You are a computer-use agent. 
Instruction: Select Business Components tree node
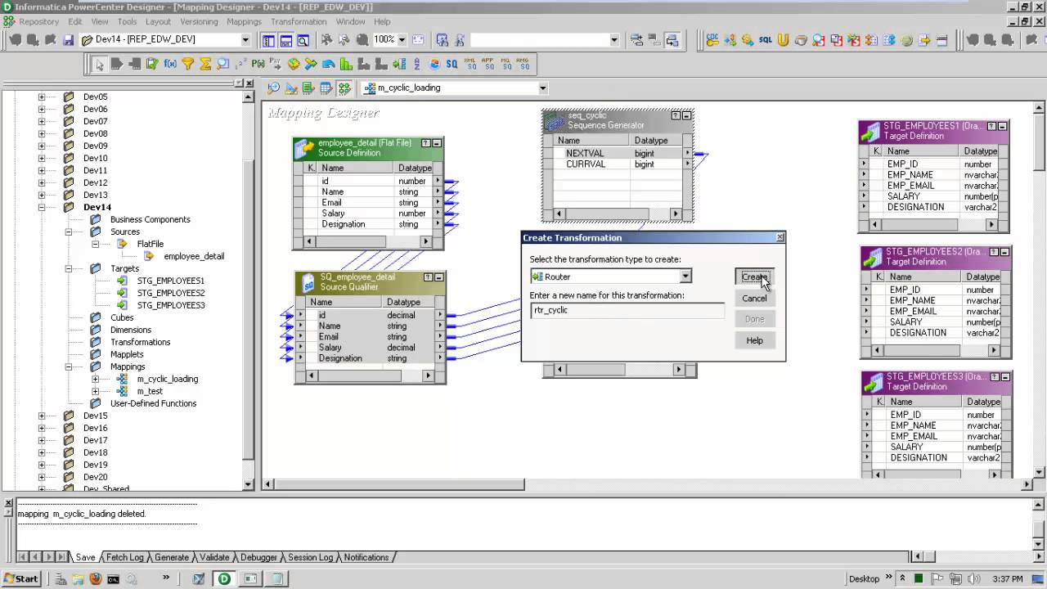coord(151,219)
